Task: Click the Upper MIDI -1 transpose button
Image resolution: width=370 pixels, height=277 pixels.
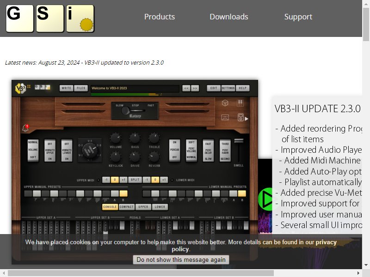Action: 106,180
